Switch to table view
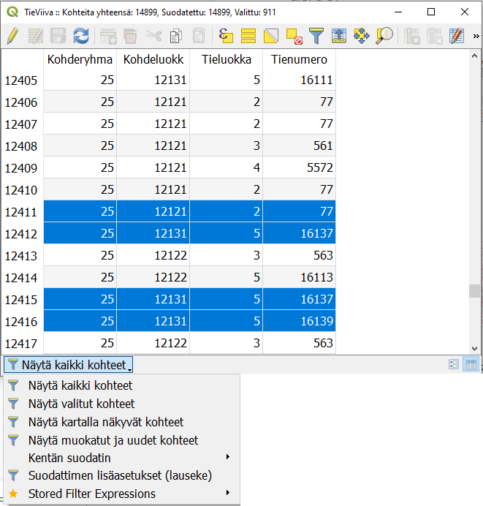Viewport: 483px width, 506px height. point(471,364)
